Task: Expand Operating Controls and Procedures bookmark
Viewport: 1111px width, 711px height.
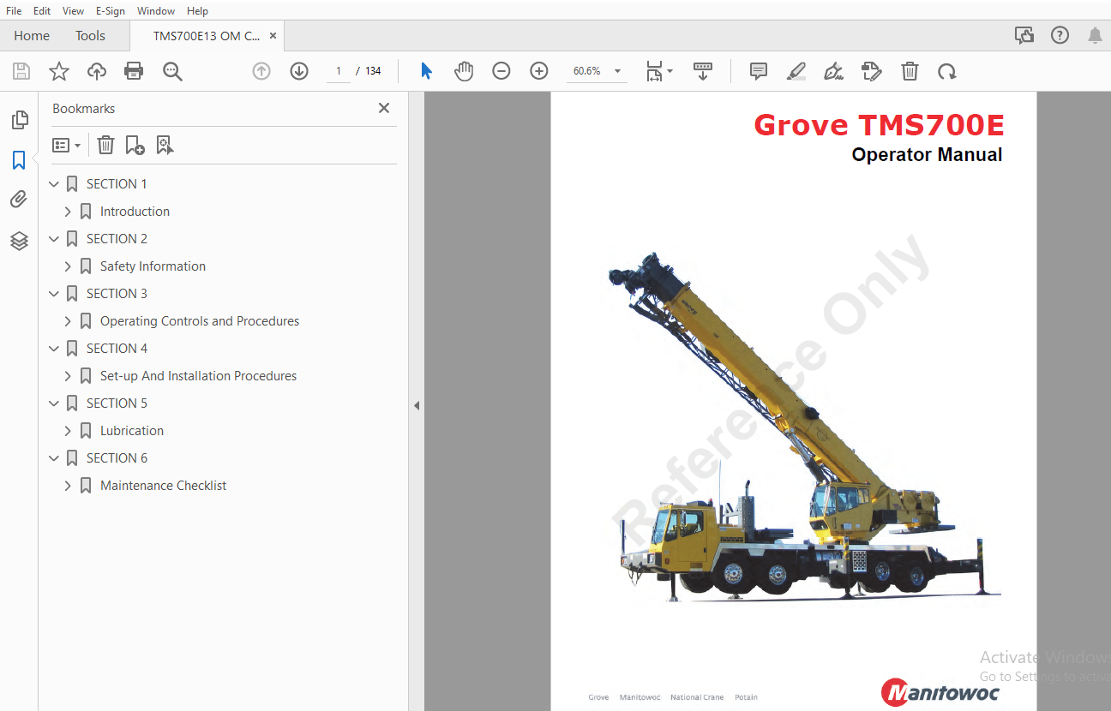Action: click(68, 321)
